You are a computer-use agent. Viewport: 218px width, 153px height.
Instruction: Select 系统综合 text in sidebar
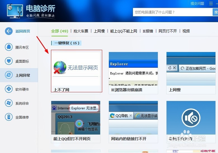pos(22,103)
